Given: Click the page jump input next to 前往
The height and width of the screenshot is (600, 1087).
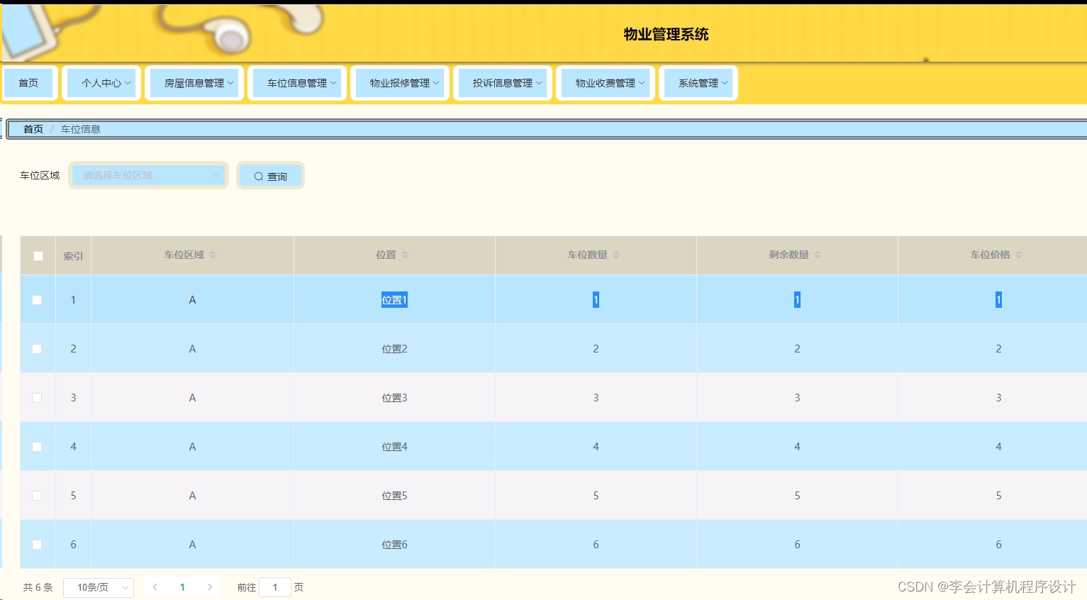Looking at the screenshot, I should coord(274,587).
